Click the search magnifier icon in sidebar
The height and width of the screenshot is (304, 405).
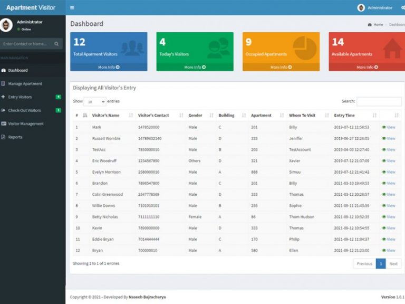[x=57, y=44]
